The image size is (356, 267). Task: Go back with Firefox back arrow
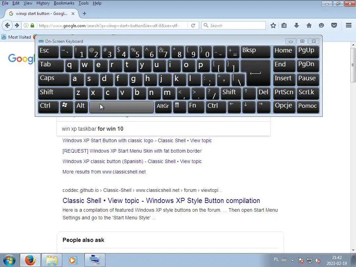pos(7,25)
